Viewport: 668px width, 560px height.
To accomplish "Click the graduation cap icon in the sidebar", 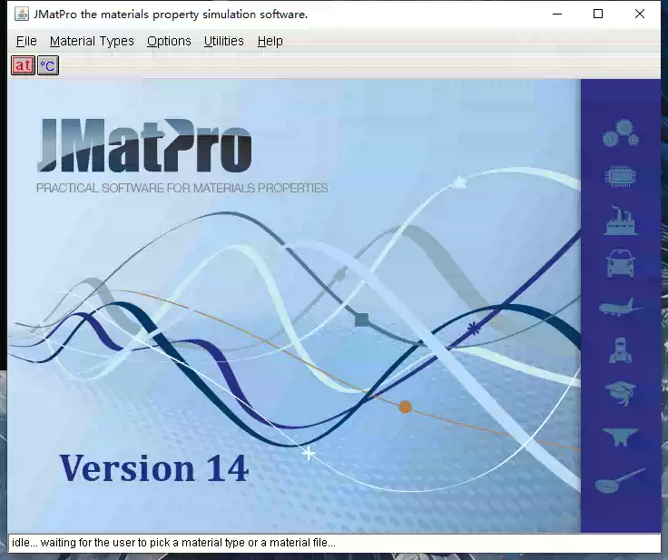I will coord(620,393).
